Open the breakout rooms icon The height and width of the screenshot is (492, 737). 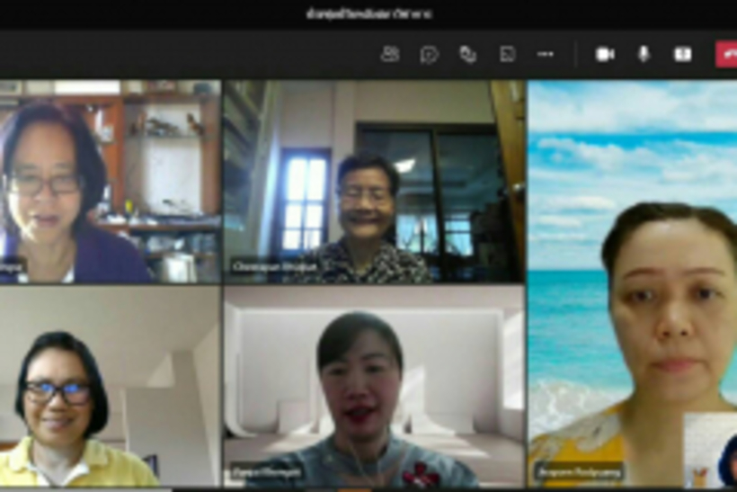click(x=507, y=54)
